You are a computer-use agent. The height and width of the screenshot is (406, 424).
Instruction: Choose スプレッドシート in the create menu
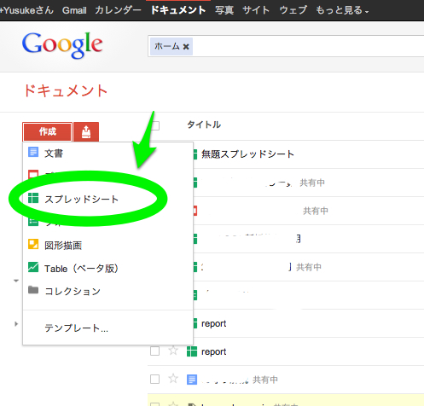click(81, 199)
